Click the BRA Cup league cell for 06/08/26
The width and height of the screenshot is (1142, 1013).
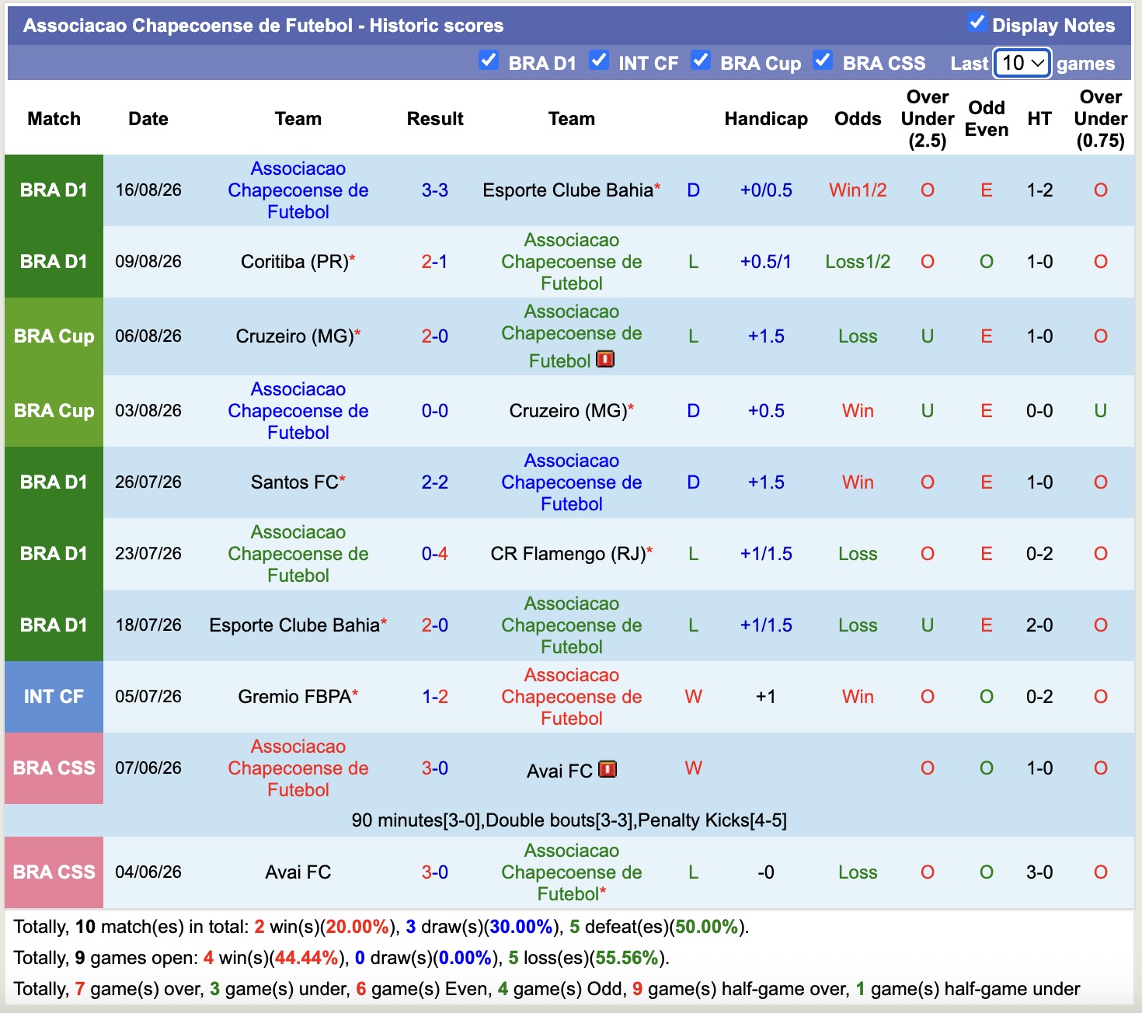(54, 336)
